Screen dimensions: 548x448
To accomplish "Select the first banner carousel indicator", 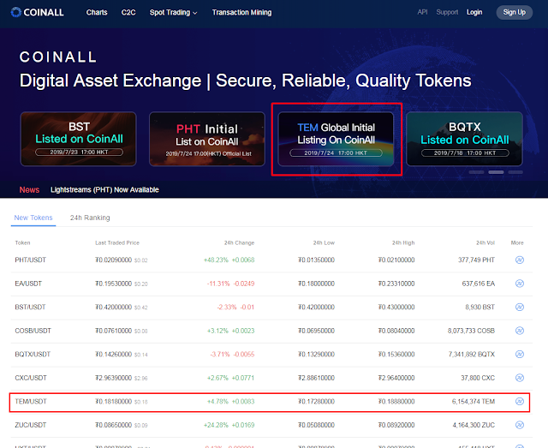I will click(x=476, y=172).
